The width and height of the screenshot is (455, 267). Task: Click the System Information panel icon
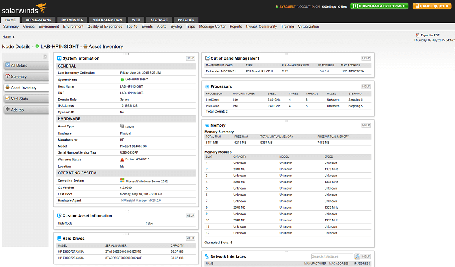[59, 58]
